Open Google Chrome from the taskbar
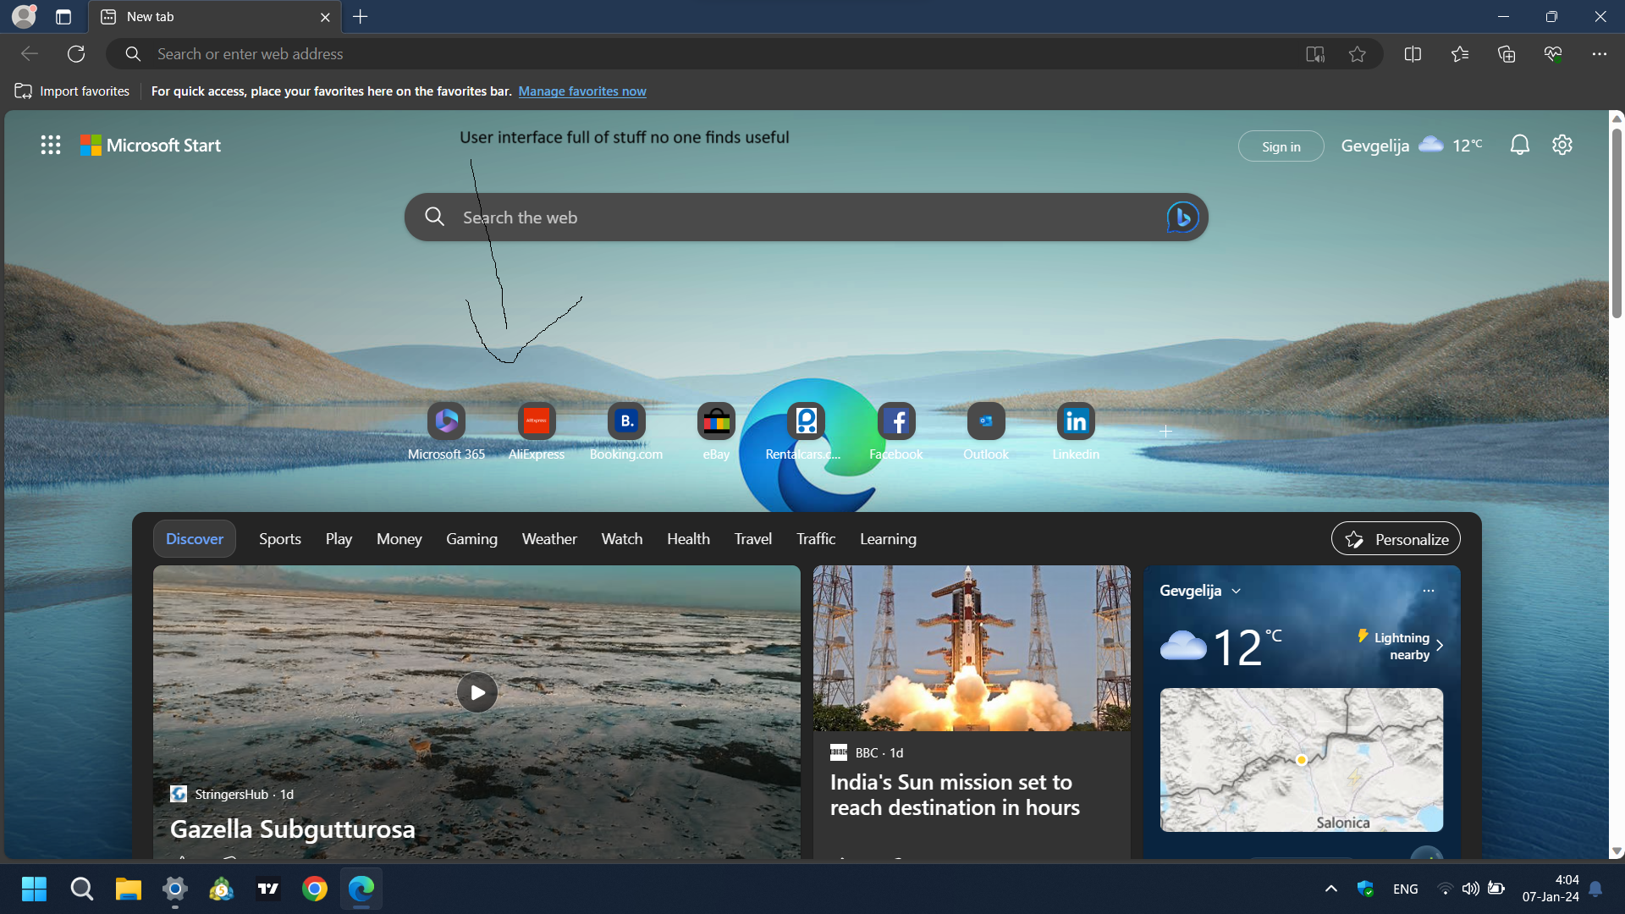Image resolution: width=1625 pixels, height=914 pixels. tap(315, 889)
